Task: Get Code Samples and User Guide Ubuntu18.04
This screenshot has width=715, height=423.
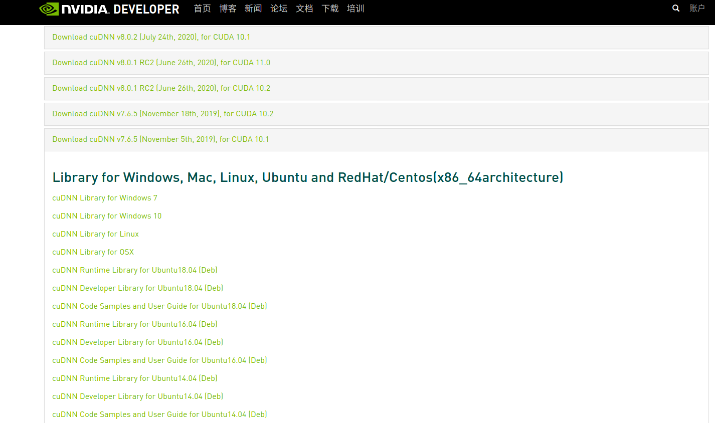Action: coord(159,306)
